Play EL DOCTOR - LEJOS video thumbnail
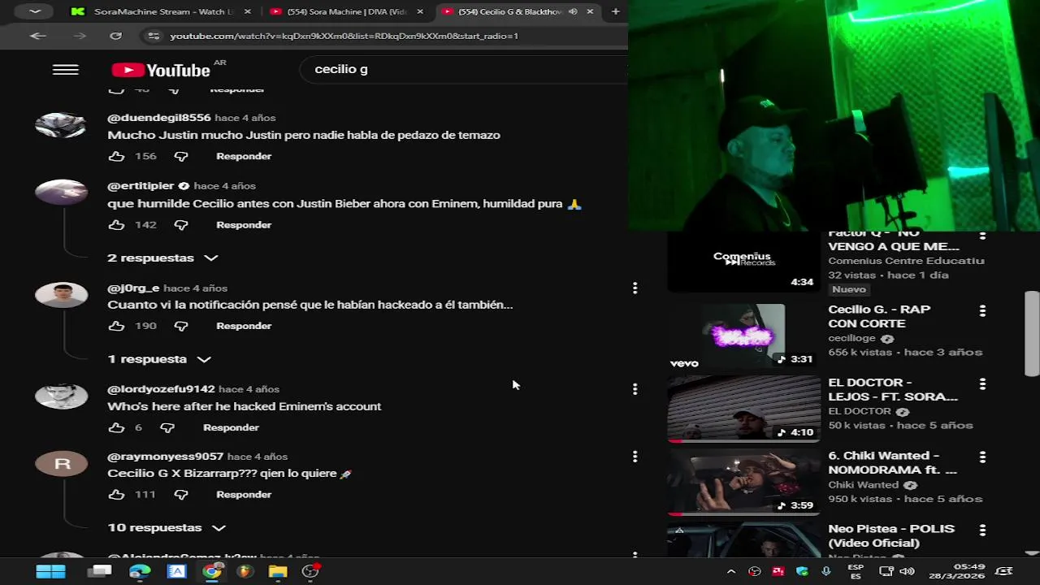The height and width of the screenshot is (585, 1040). [743, 409]
